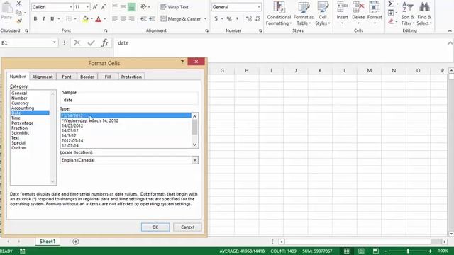Select Custom in Category list
The height and width of the screenshot is (255, 454).
click(x=19, y=148)
